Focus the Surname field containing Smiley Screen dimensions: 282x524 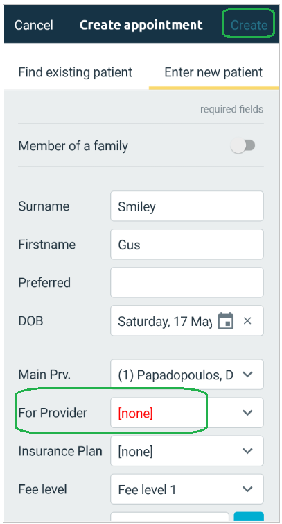187,206
